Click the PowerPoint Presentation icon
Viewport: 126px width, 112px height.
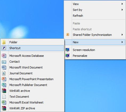(x=4, y=79)
